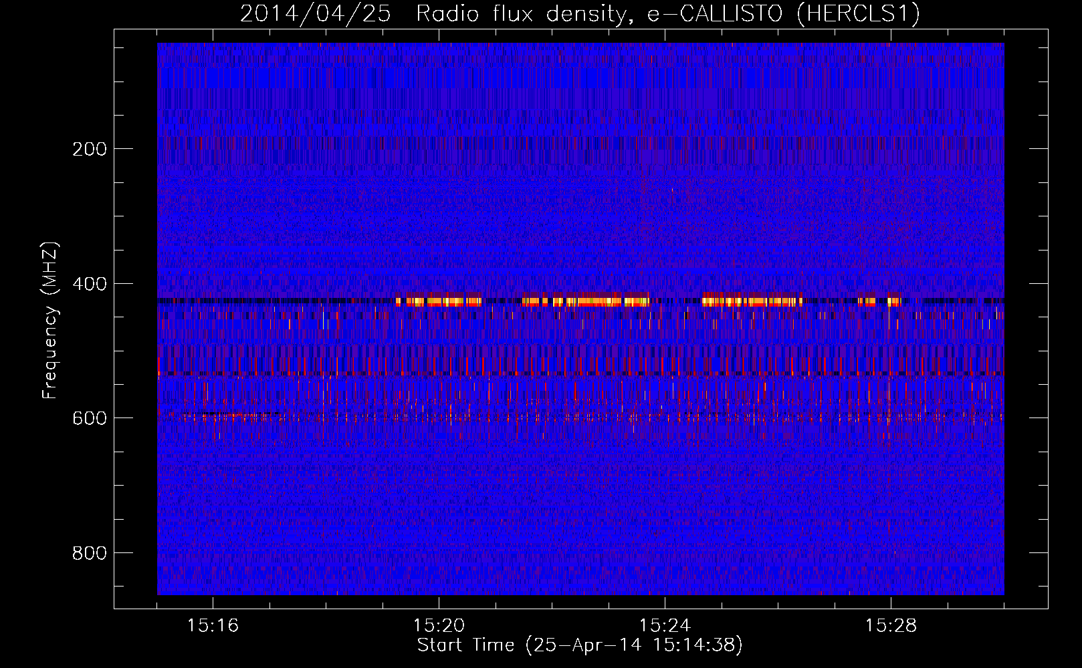Viewport: 1082px width, 668px height.
Task: Click the "Start Time (25-Apr-14 15:14:38)" label
Action: click(580, 645)
